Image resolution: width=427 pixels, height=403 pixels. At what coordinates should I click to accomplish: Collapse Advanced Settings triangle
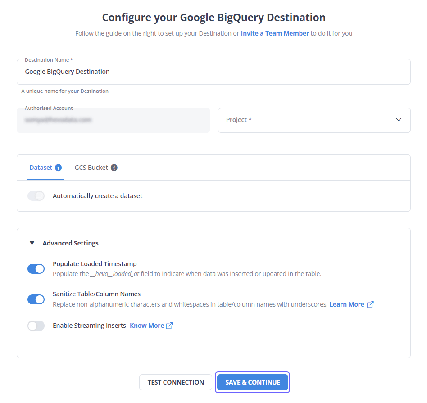point(32,243)
